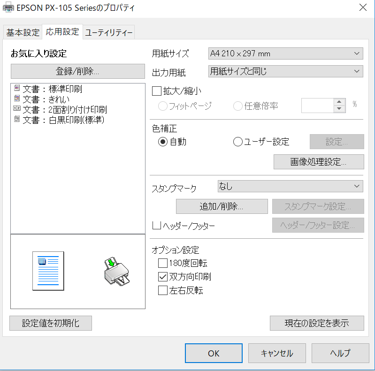Open ヘルプ button
Image resolution: width=375 pixels, height=371 pixels.
[340, 353]
